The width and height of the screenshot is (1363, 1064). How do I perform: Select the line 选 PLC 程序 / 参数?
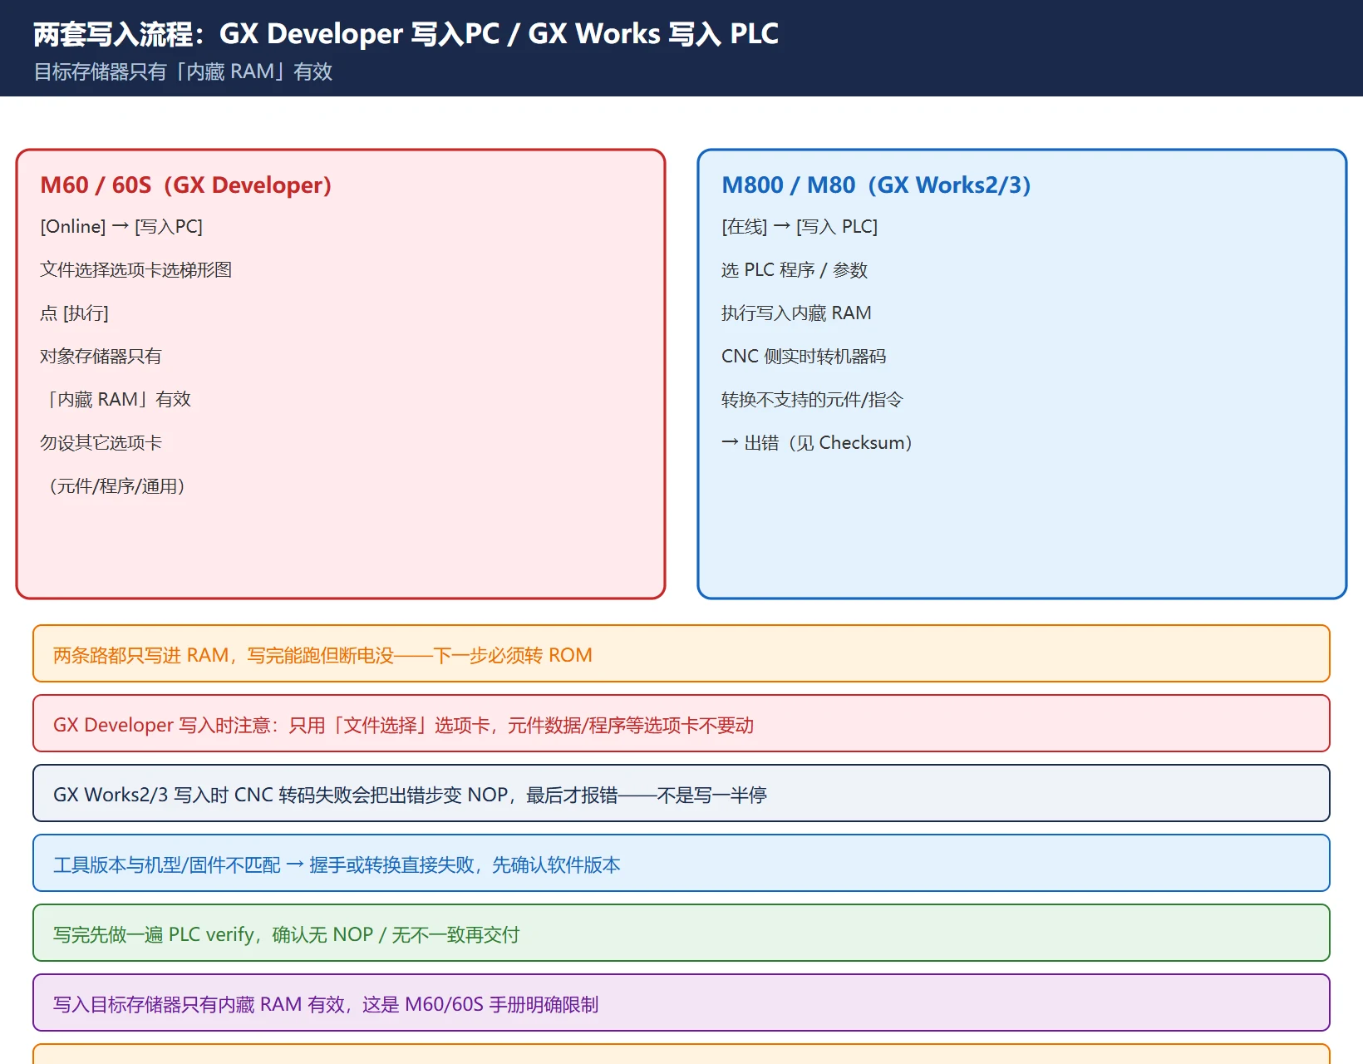click(x=795, y=269)
